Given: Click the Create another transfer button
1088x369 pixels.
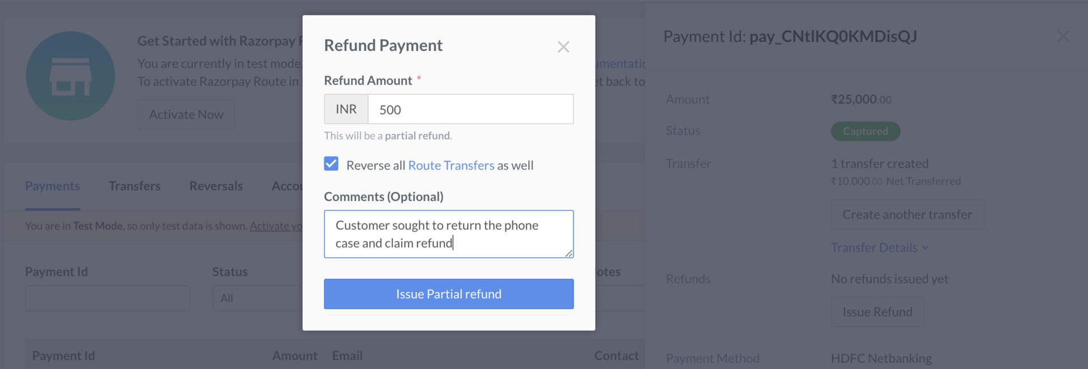Looking at the screenshot, I should tap(907, 214).
